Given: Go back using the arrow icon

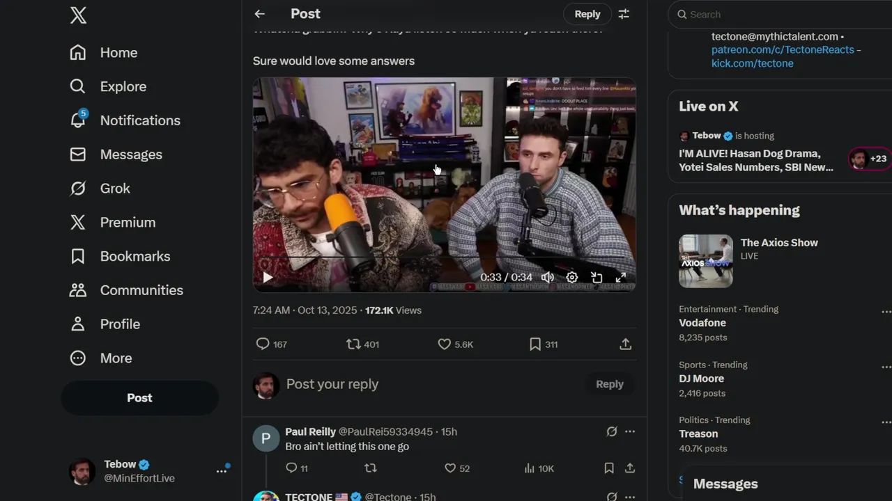Looking at the screenshot, I should (x=260, y=14).
